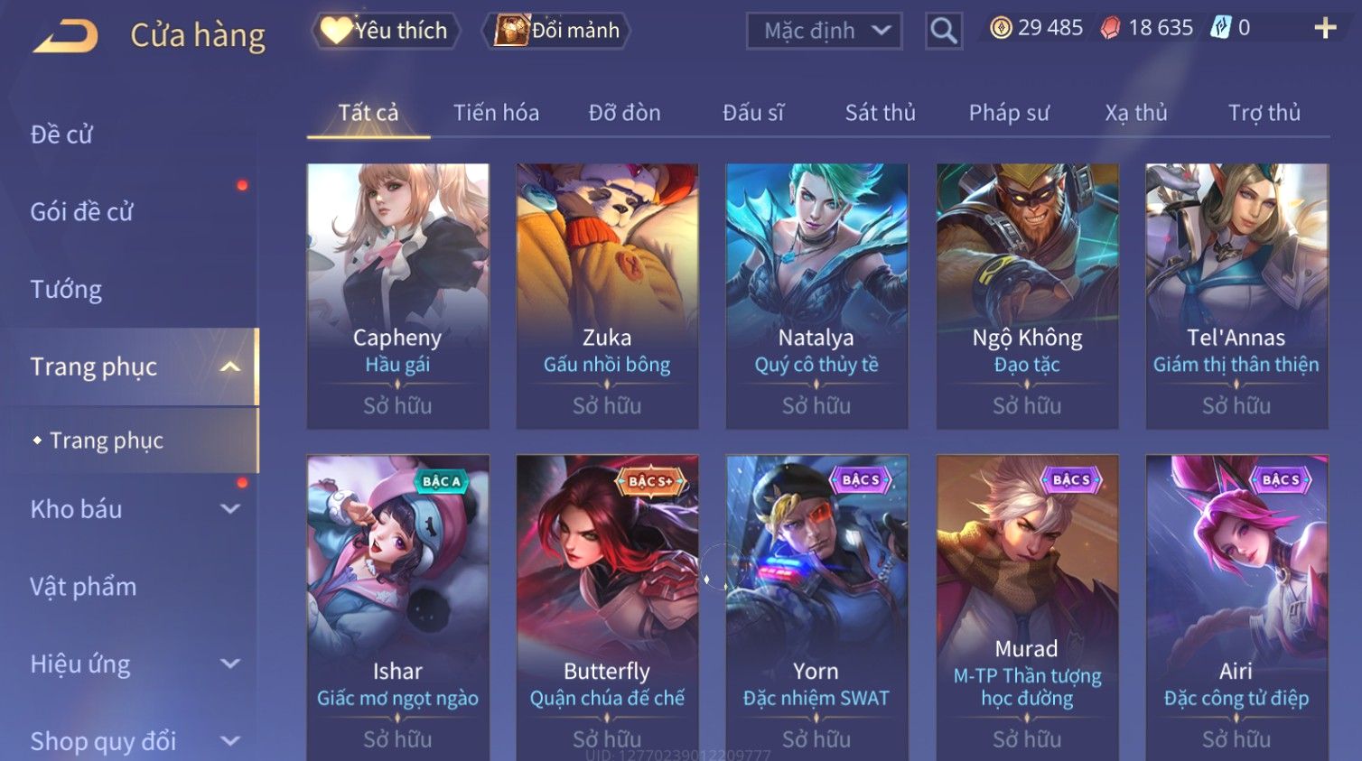
Task: Tap the golden back arrow icon
Action: 66,36
